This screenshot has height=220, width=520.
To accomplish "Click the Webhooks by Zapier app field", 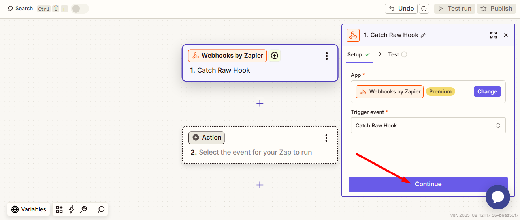I will pos(428,92).
